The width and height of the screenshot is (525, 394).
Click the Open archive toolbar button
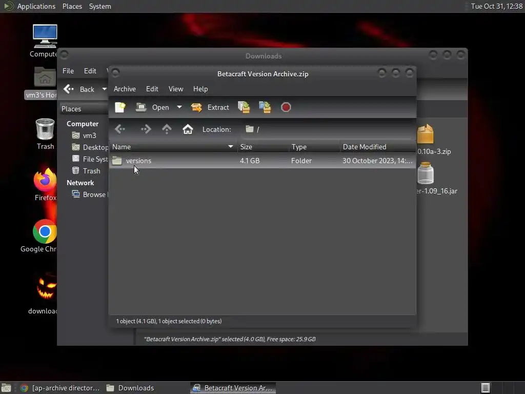[x=153, y=107]
